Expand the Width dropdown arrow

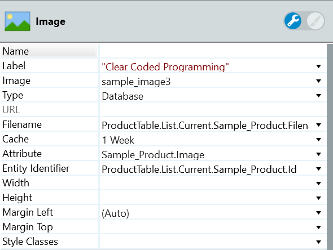tap(318, 184)
